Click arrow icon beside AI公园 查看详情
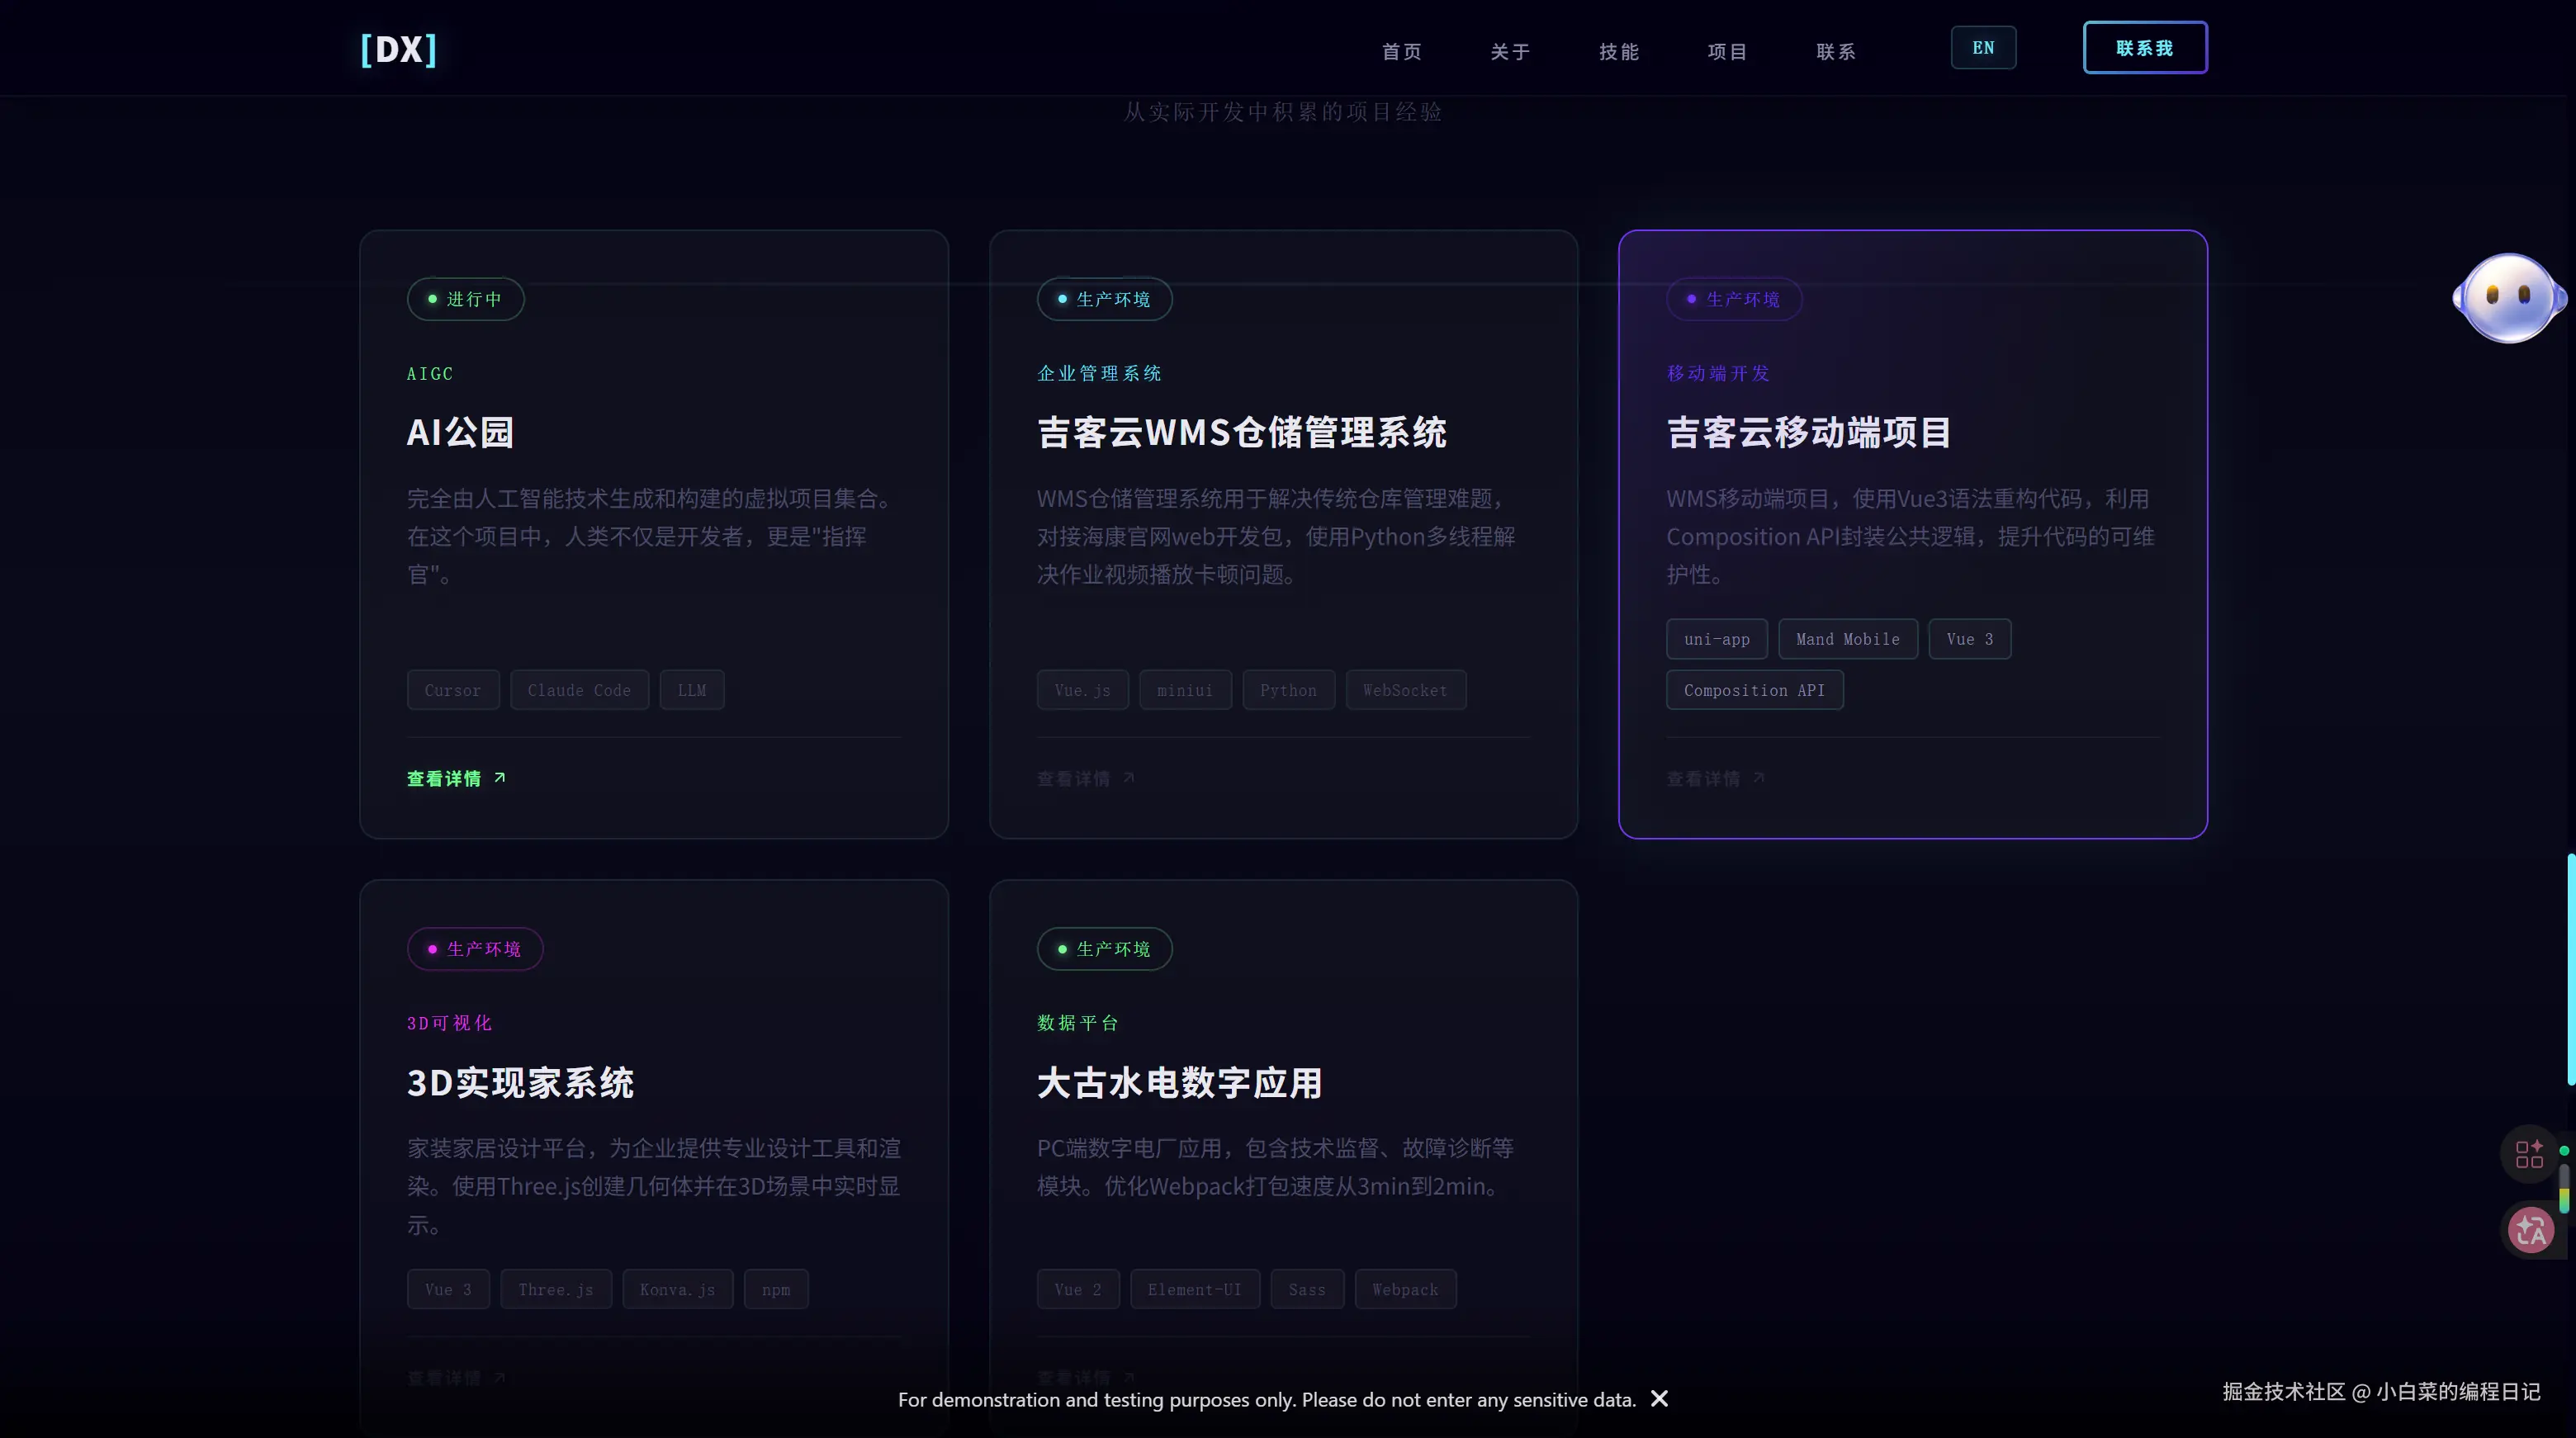 pos(500,777)
